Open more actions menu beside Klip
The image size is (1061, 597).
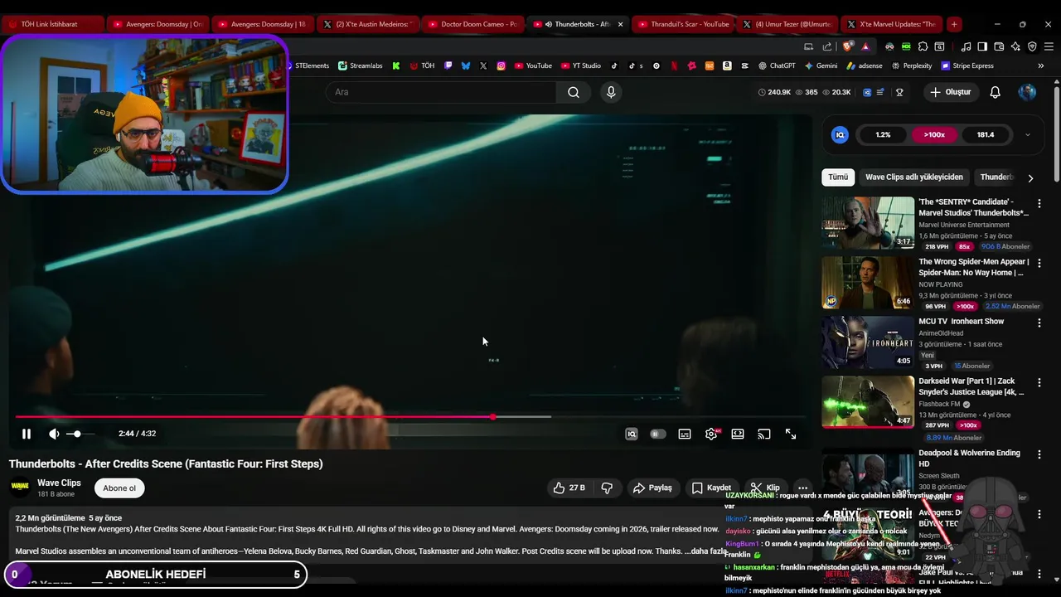pyautogui.click(x=802, y=488)
